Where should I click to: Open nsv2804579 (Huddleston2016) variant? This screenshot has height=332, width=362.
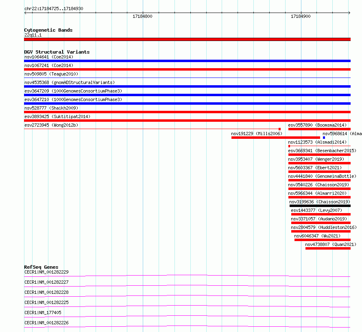click(324, 227)
